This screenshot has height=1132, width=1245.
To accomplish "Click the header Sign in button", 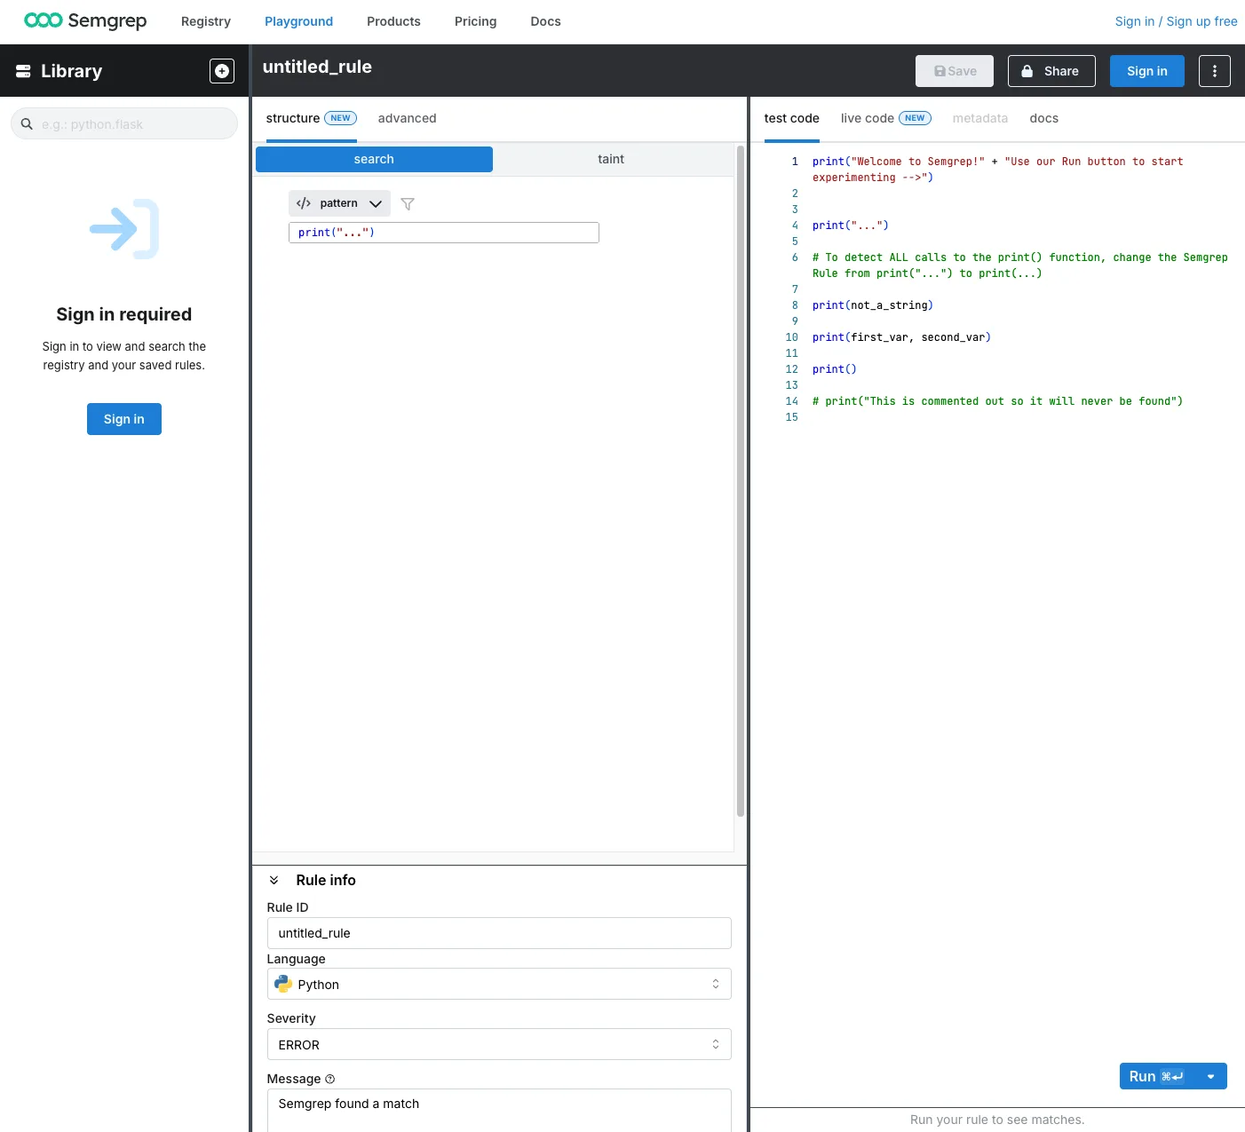I will [x=1147, y=71].
